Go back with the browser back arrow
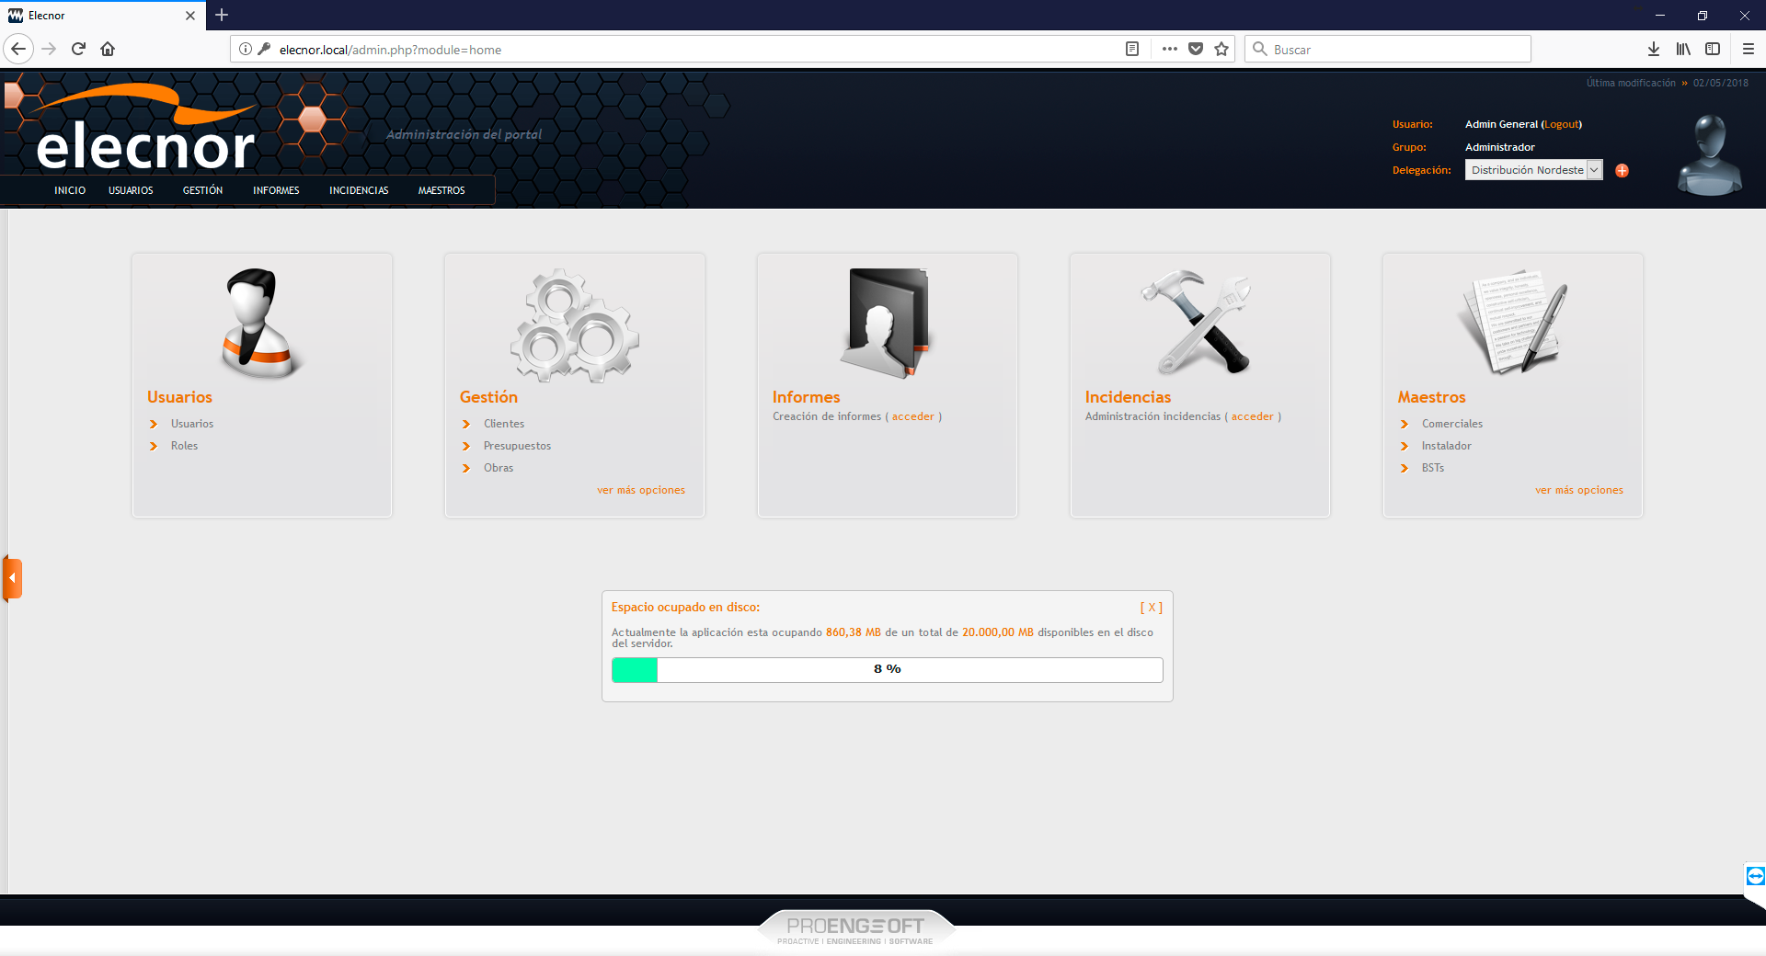This screenshot has width=1766, height=956. 18,49
